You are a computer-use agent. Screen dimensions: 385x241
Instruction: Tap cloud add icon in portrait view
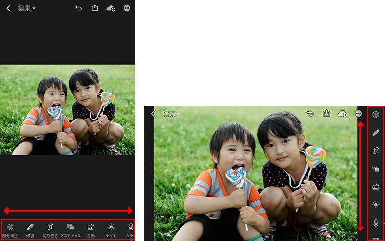[111, 8]
